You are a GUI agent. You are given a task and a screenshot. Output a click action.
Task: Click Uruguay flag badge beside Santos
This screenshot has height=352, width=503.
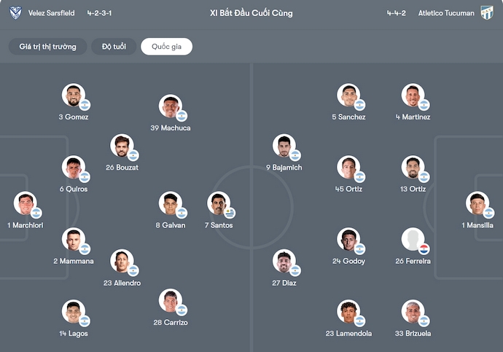(230, 213)
